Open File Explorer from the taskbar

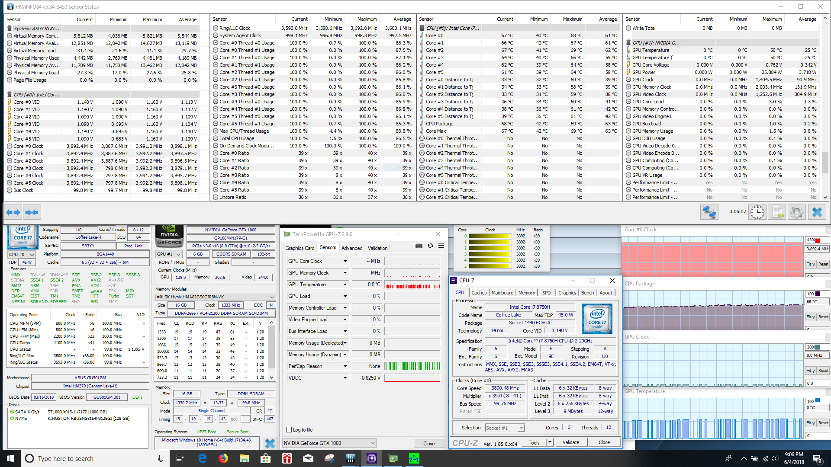click(245, 458)
